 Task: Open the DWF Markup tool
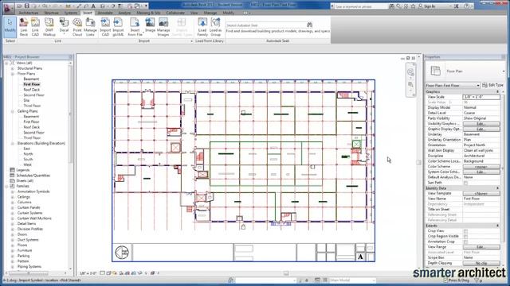pos(49,27)
